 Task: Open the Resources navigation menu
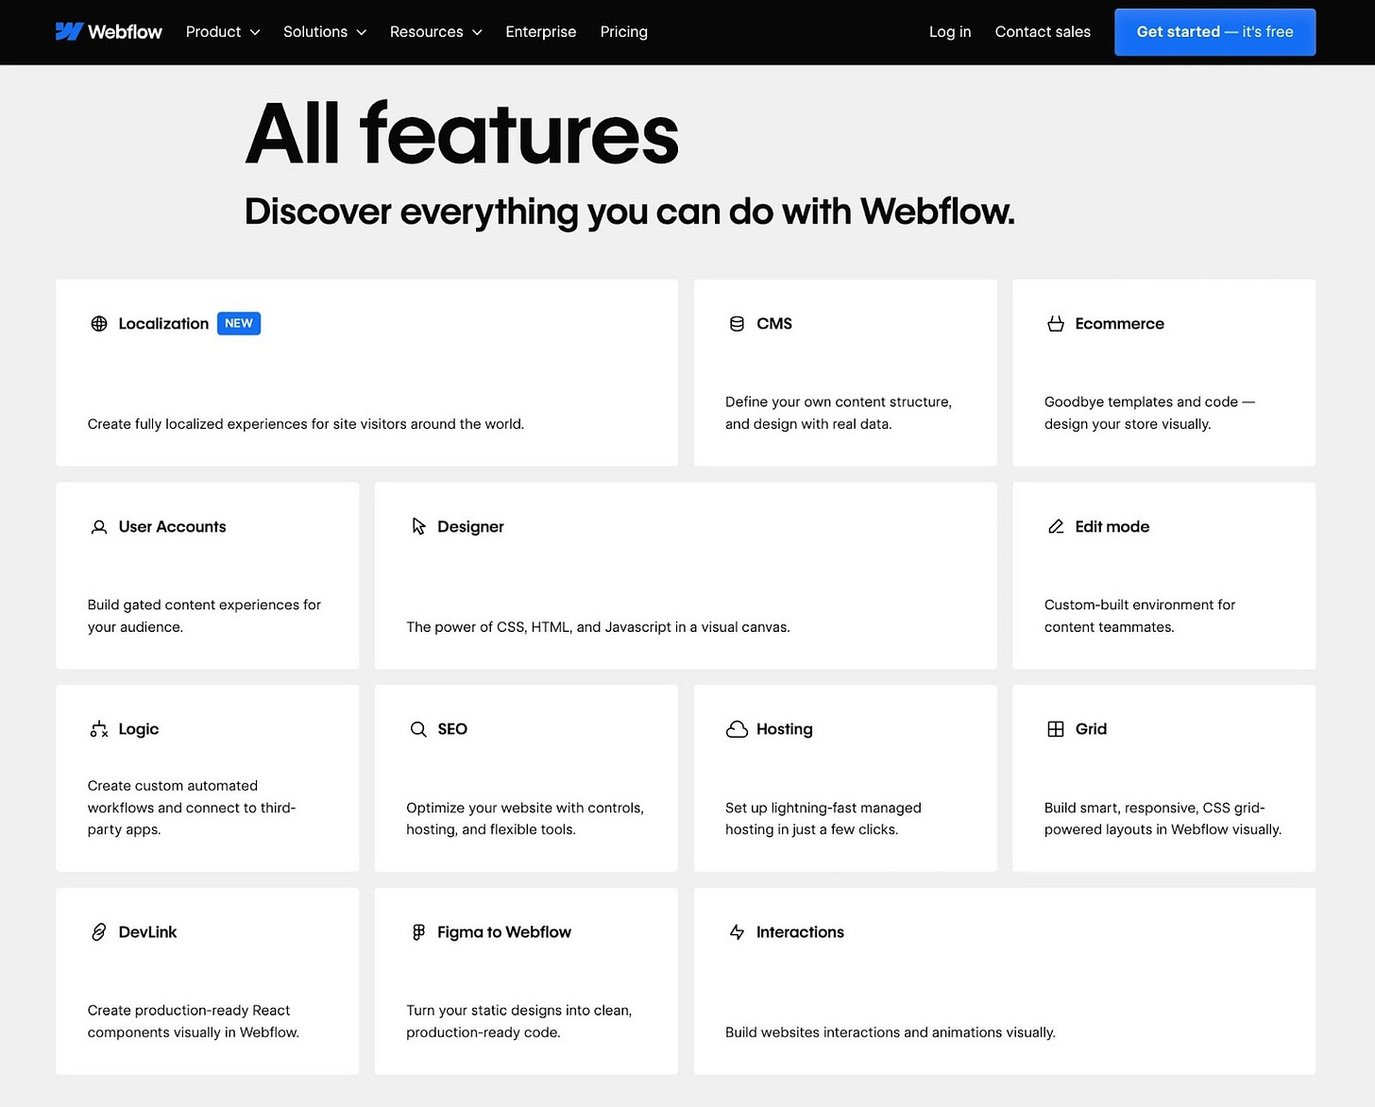pos(435,32)
